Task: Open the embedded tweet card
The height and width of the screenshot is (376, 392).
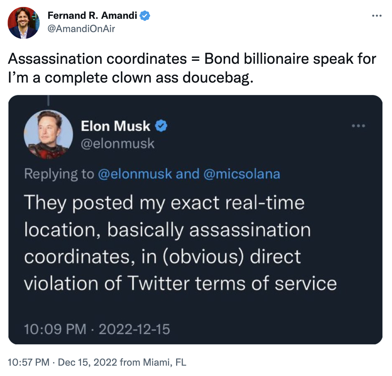Action: 195,219
